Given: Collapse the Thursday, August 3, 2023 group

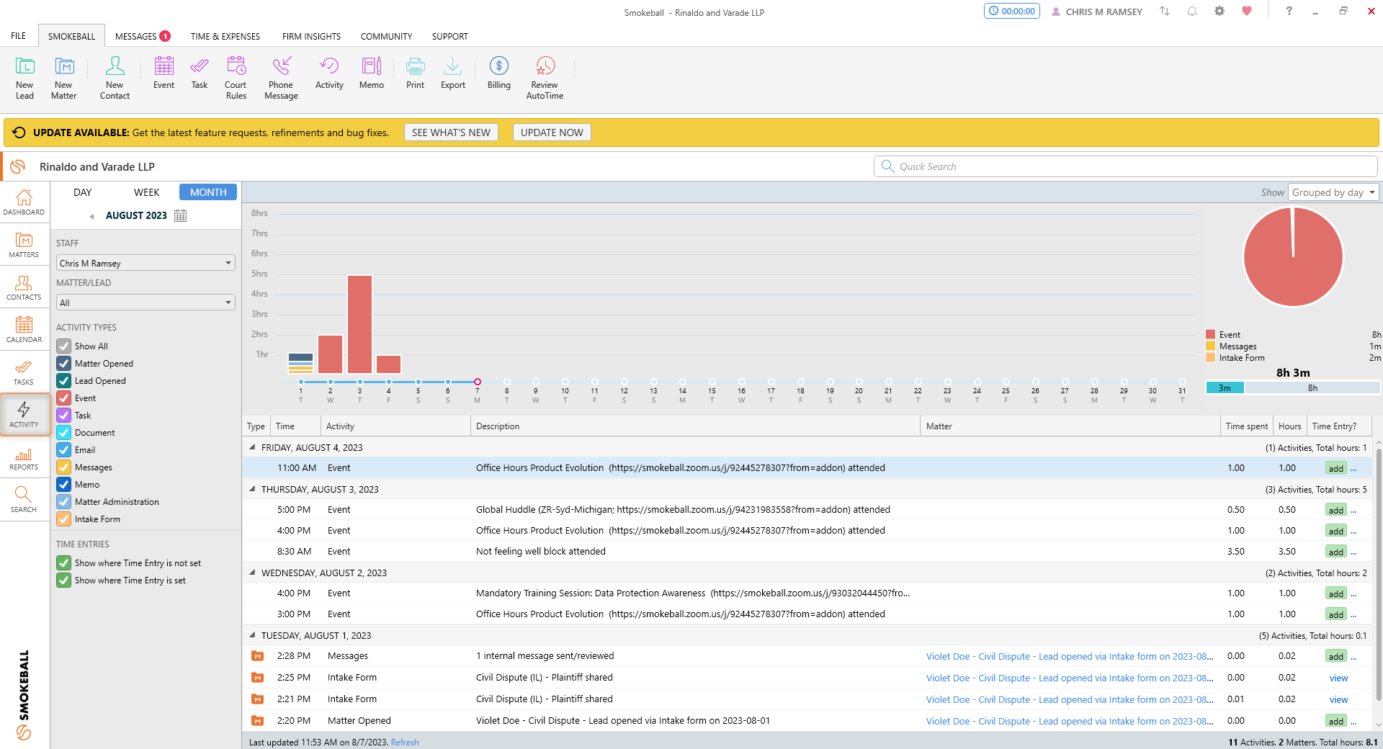Looking at the screenshot, I should [253, 489].
